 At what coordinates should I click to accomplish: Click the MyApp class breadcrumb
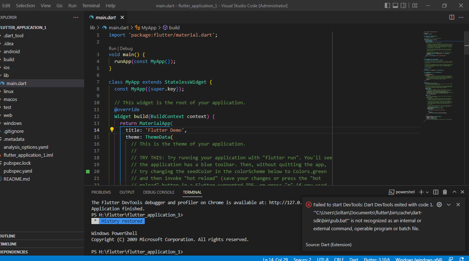pyautogui.click(x=146, y=28)
